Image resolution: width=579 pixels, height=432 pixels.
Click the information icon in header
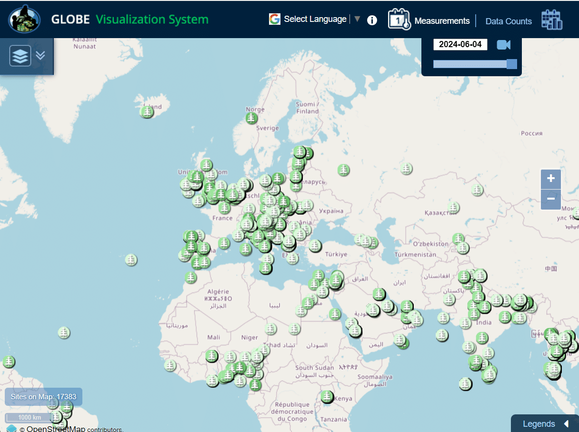(x=372, y=20)
